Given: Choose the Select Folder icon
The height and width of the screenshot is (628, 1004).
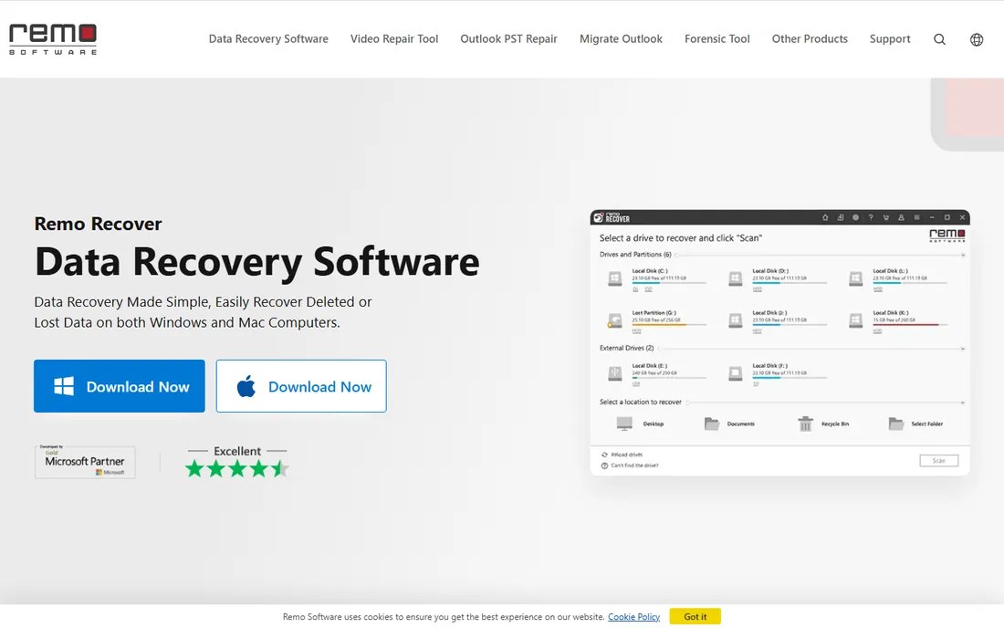Looking at the screenshot, I should tap(895, 424).
